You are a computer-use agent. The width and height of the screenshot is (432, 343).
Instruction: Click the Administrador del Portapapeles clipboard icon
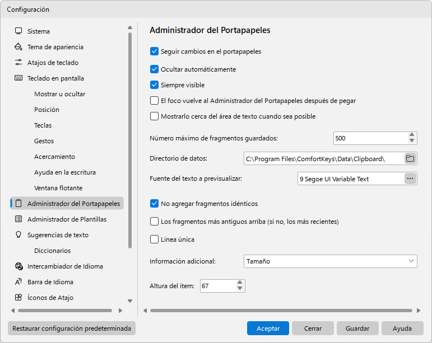pyautogui.click(x=18, y=204)
